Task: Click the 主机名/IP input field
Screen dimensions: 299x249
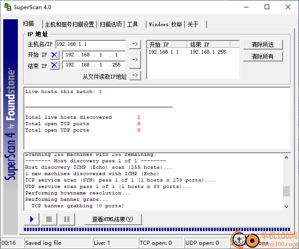Action: click(91, 44)
